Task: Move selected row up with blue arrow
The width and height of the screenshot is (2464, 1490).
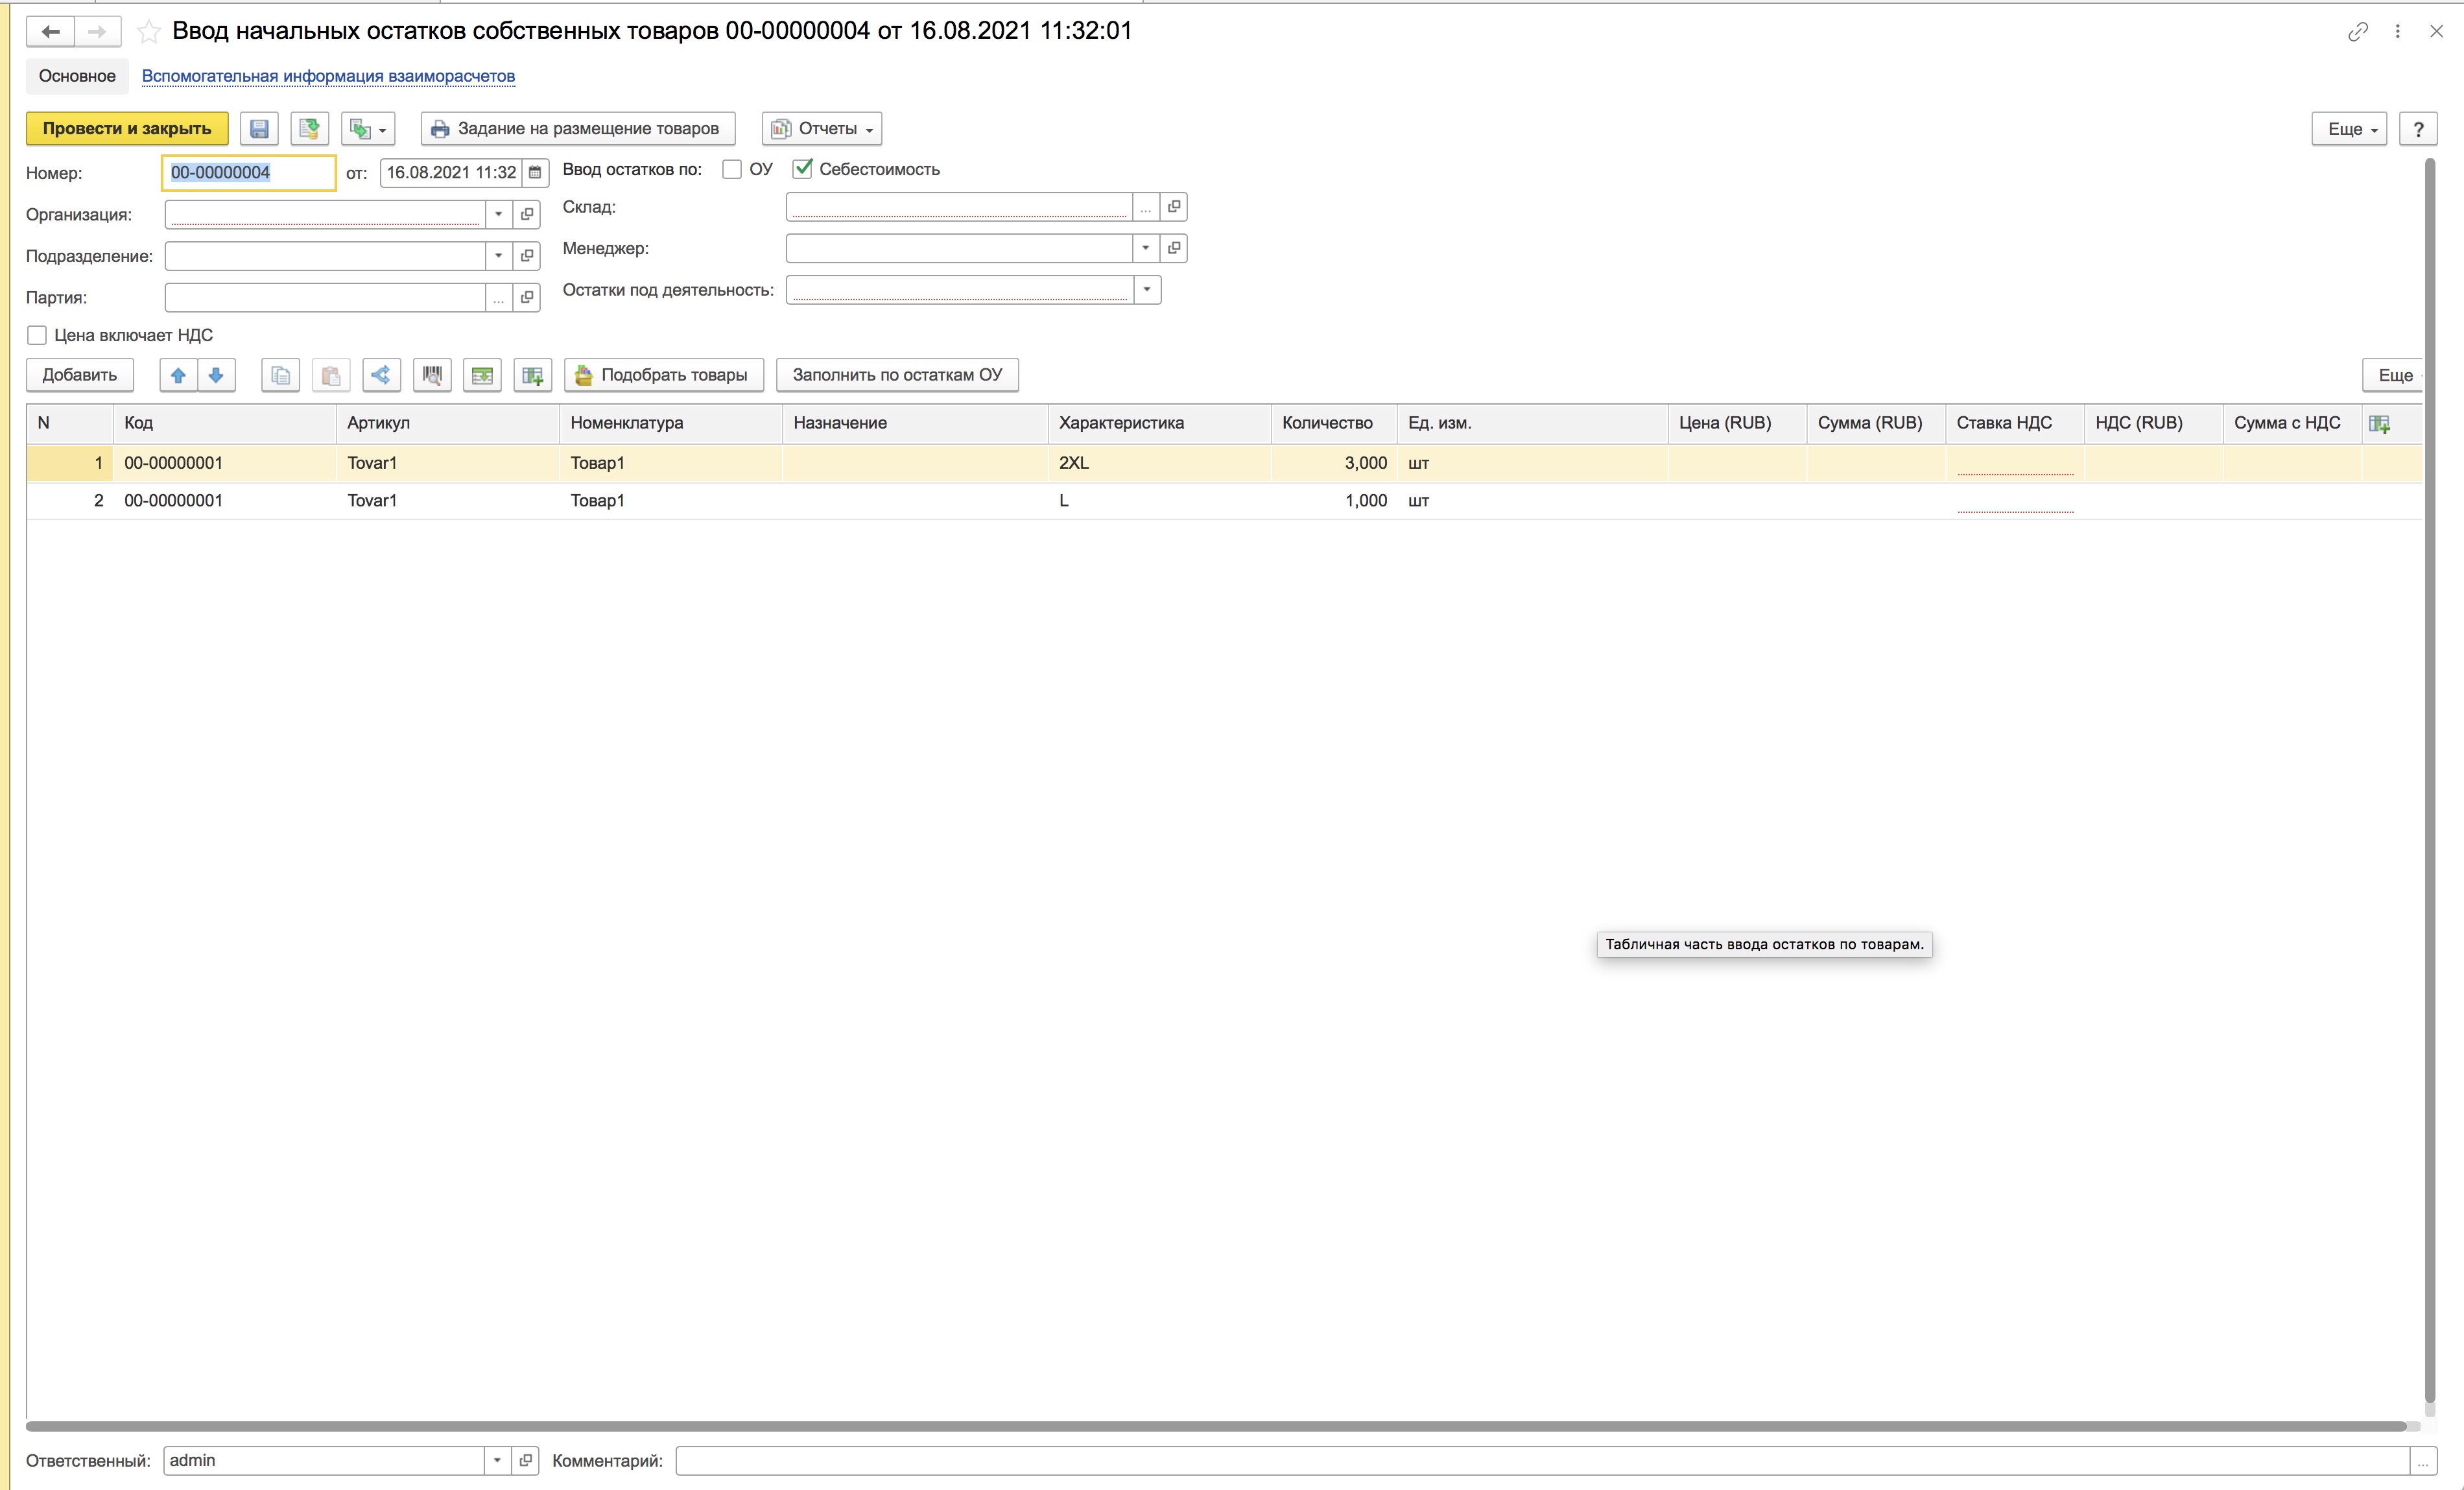Action: pos(178,375)
